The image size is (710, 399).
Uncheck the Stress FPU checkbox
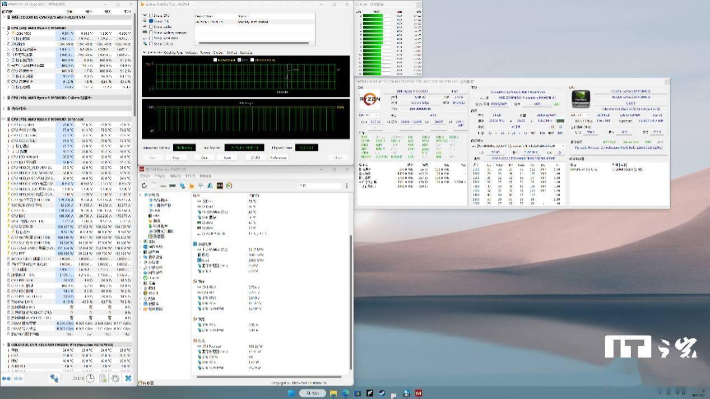pyautogui.click(x=151, y=21)
